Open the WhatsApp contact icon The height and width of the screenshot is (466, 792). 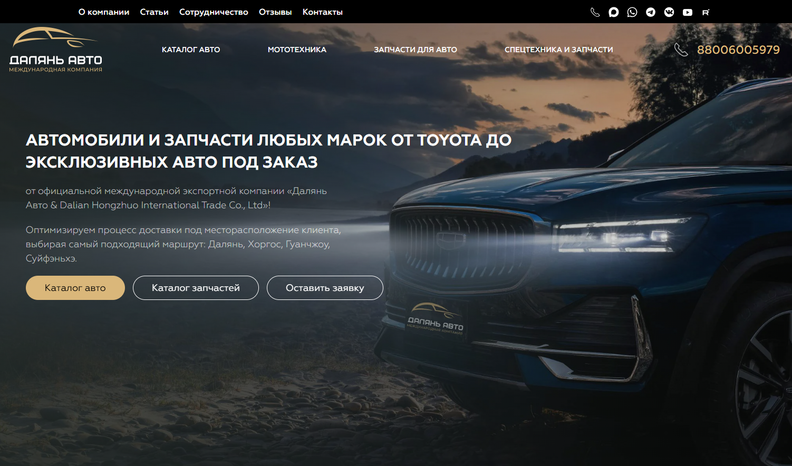click(632, 12)
